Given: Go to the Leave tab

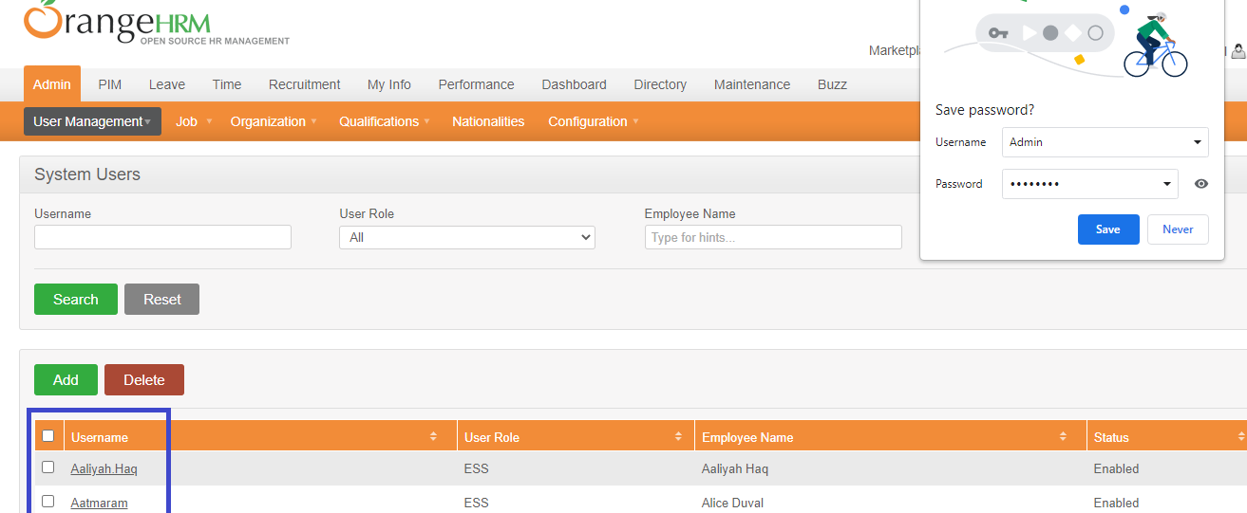Looking at the screenshot, I should (167, 84).
